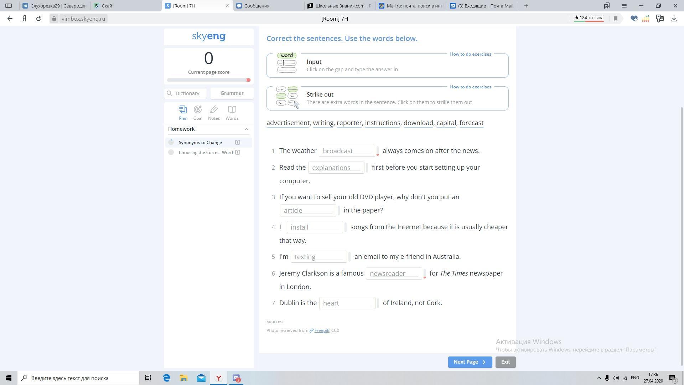684x385 pixels.
Task: Reload page with refresh icon
Action: [38, 19]
